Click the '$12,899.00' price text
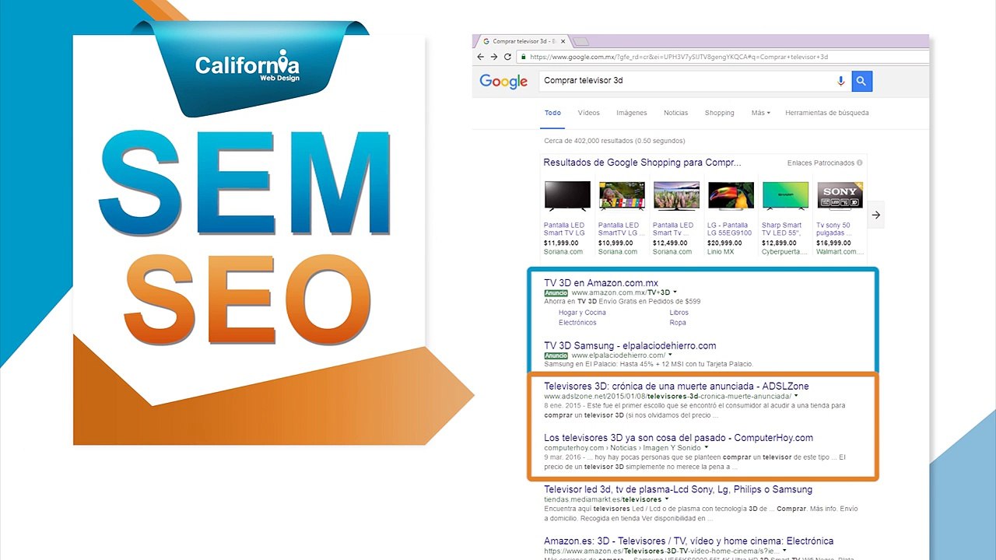The image size is (996, 560). [x=780, y=243]
